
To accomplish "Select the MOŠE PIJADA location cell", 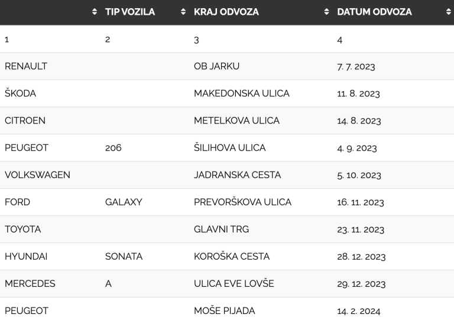I will point(224,311).
